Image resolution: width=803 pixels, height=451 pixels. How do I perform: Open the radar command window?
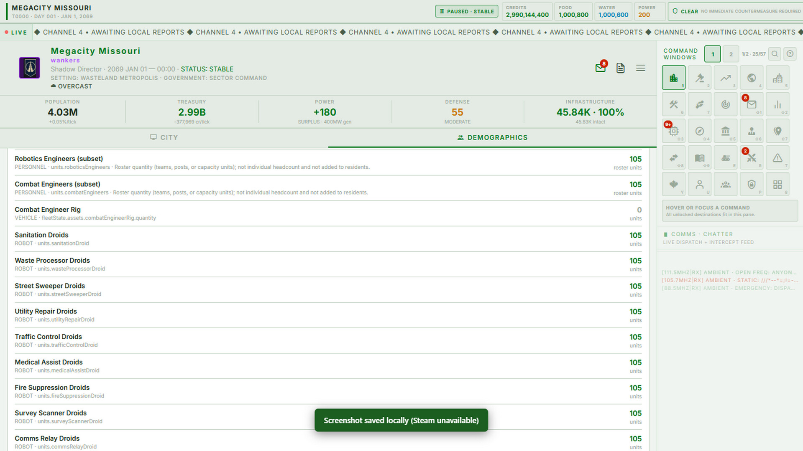725,104
